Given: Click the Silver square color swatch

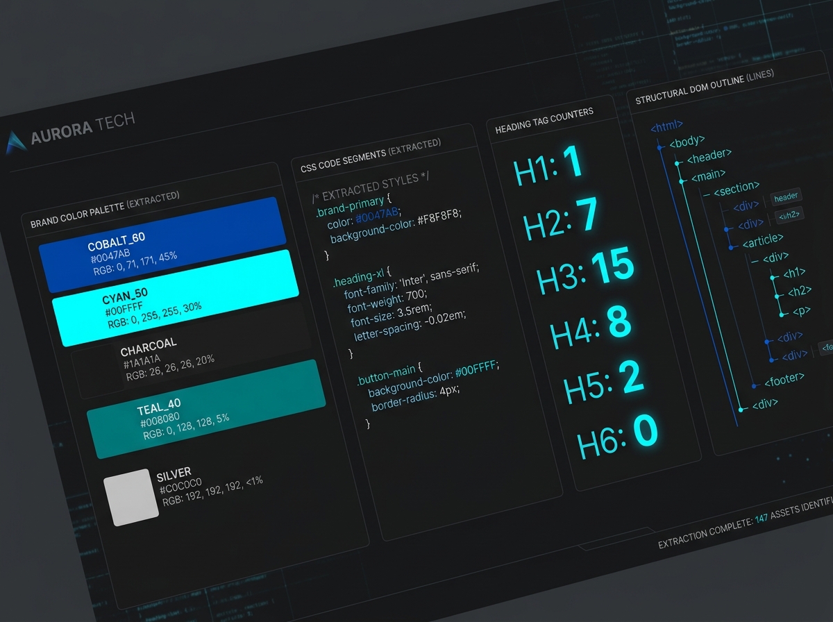Looking at the screenshot, I should click(131, 497).
